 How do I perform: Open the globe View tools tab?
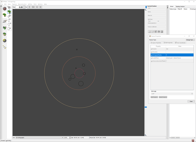5,9
